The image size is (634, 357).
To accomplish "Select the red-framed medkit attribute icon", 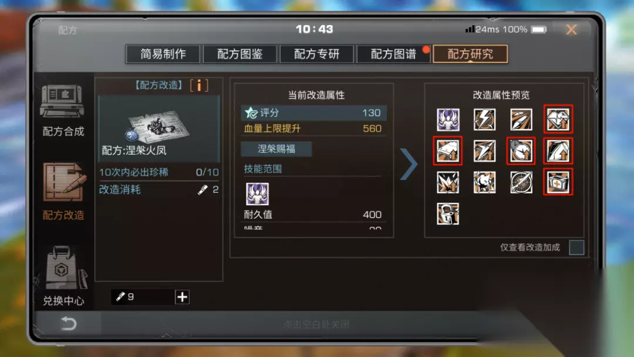I will coord(558,182).
